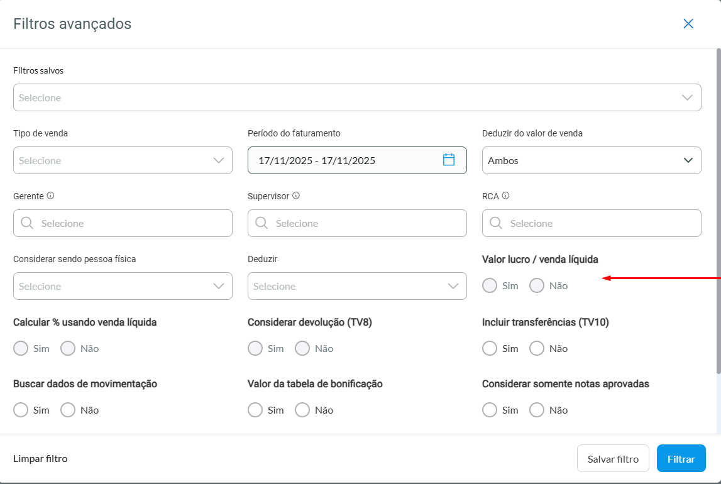The image size is (721, 484).
Task: Expand the Tipo de venda dropdown
Action: pyautogui.click(x=123, y=160)
